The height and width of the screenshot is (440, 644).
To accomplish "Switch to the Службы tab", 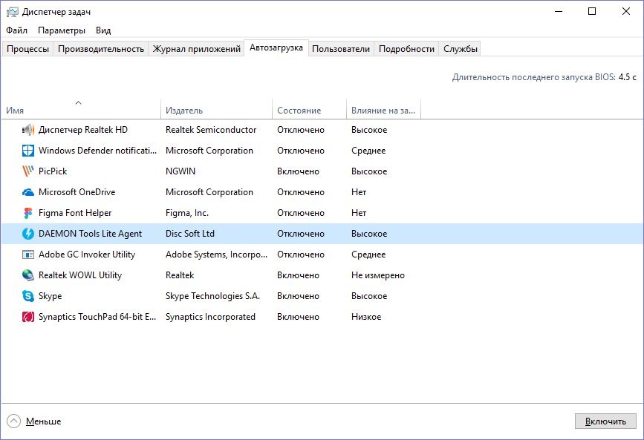I will point(460,49).
